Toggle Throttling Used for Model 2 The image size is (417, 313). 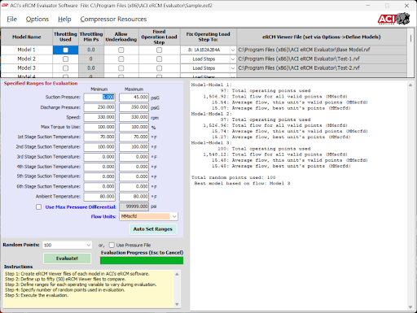coord(65,59)
